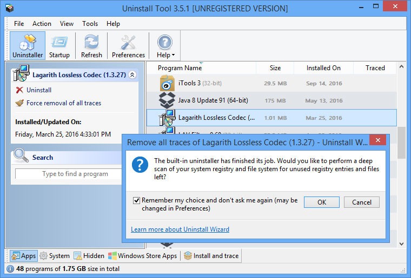Click the blue question mark dialog icon
This screenshot has height=278, width=411.
click(x=140, y=165)
